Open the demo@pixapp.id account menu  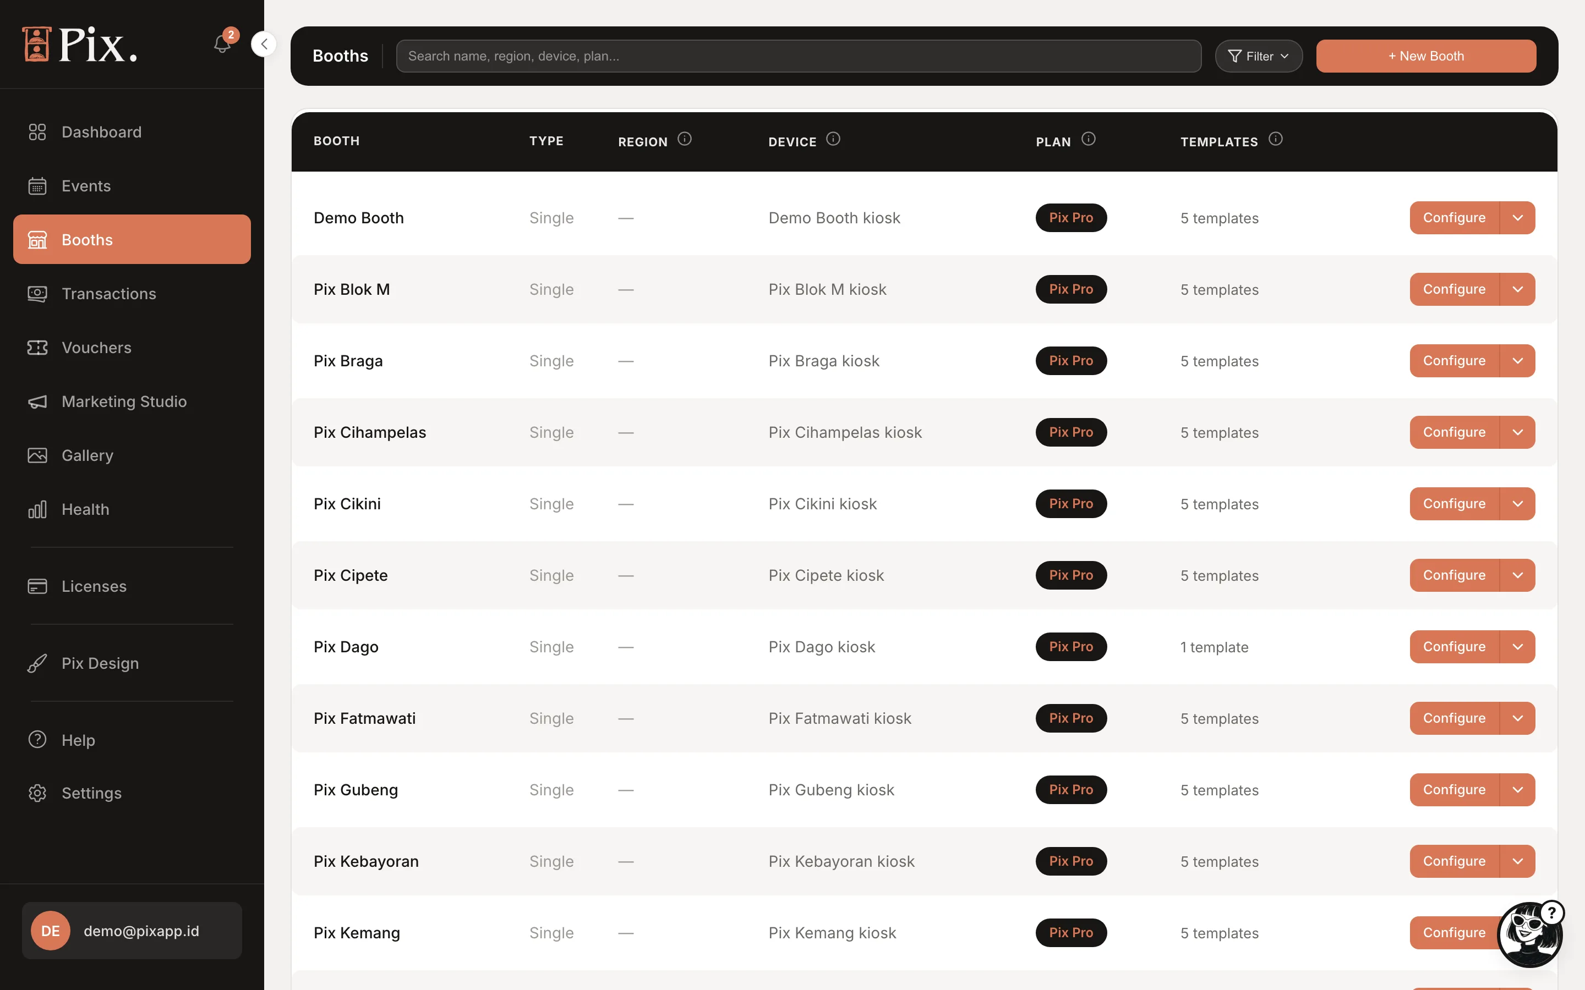point(132,931)
